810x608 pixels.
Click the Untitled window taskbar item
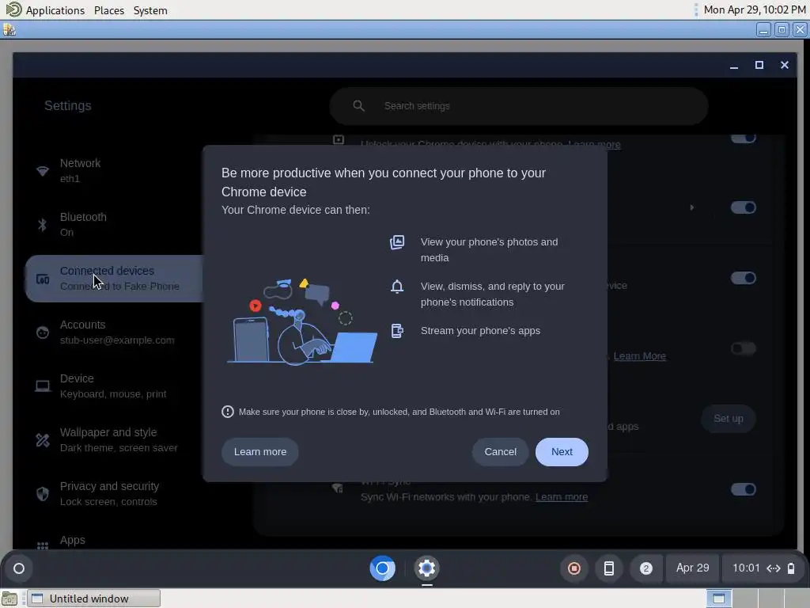[x=93, y=598]
